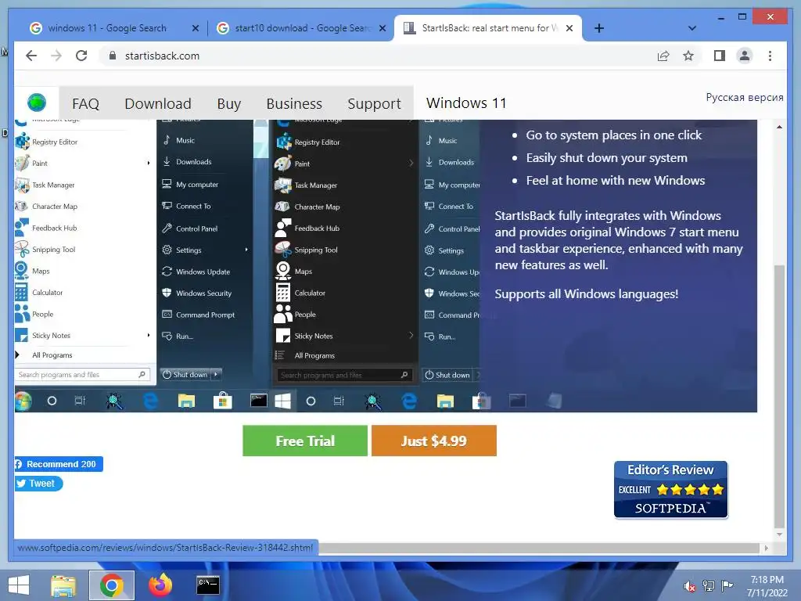Click the horizontal scrollbar right arrow

tap(766, 548)
